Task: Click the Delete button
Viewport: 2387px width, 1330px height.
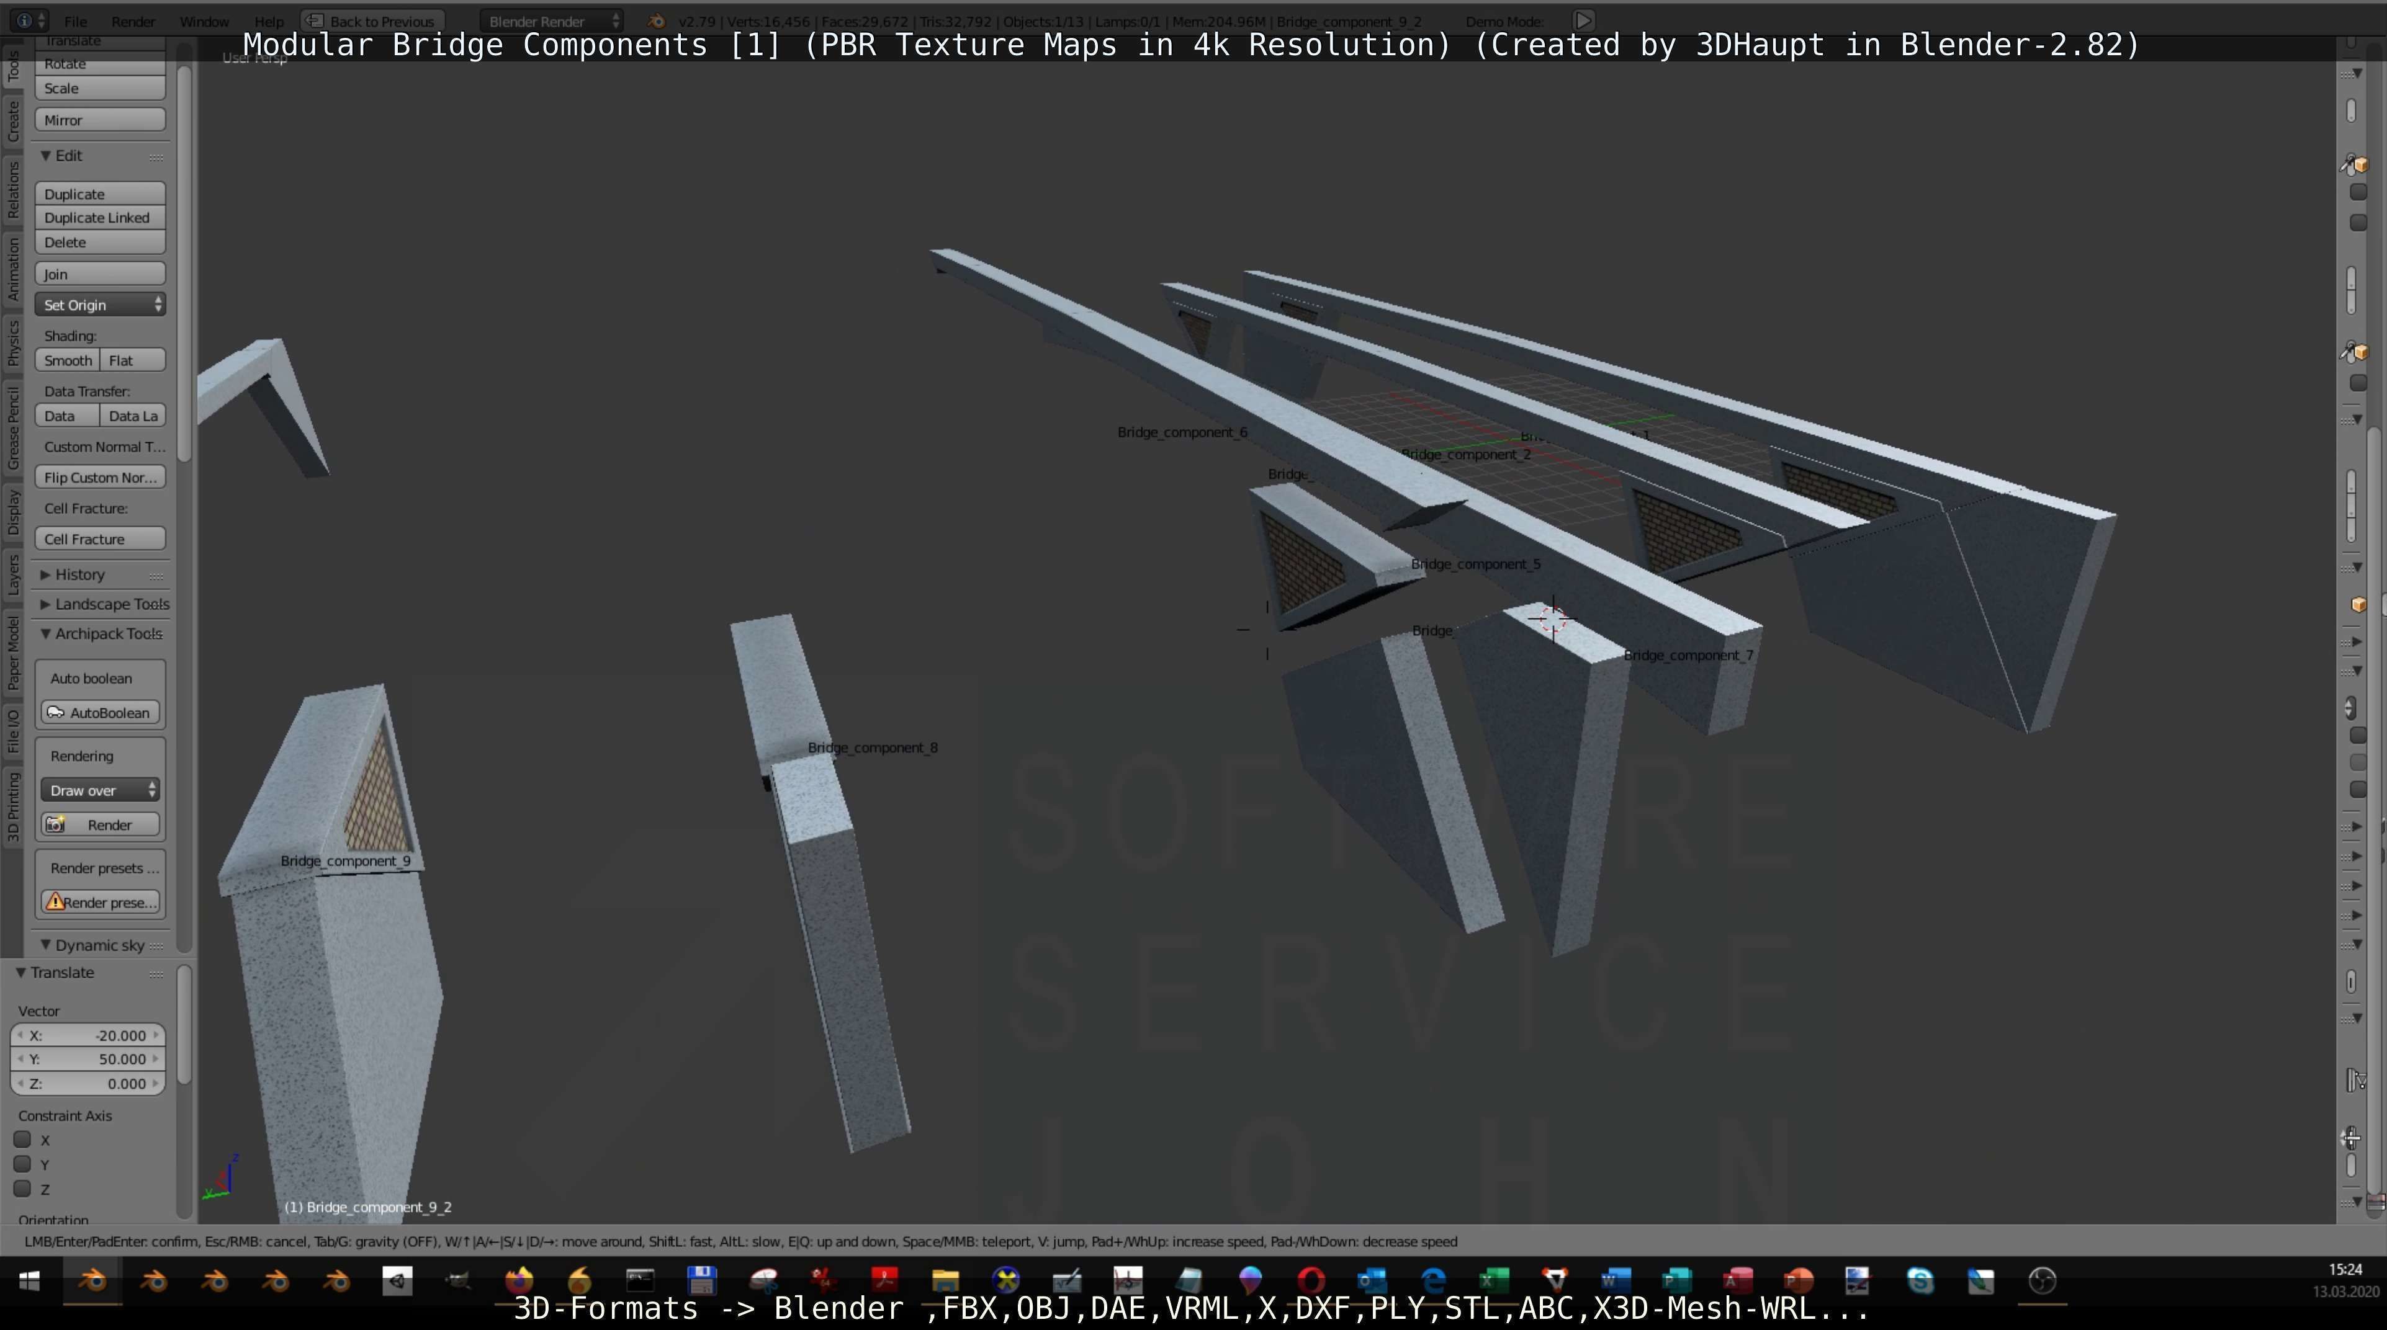Action: click(100, 242)
